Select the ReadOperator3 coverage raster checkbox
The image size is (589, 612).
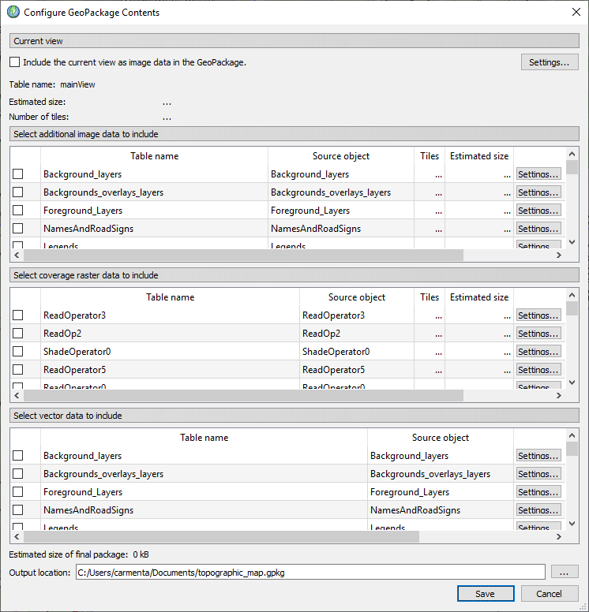point(18,315)
